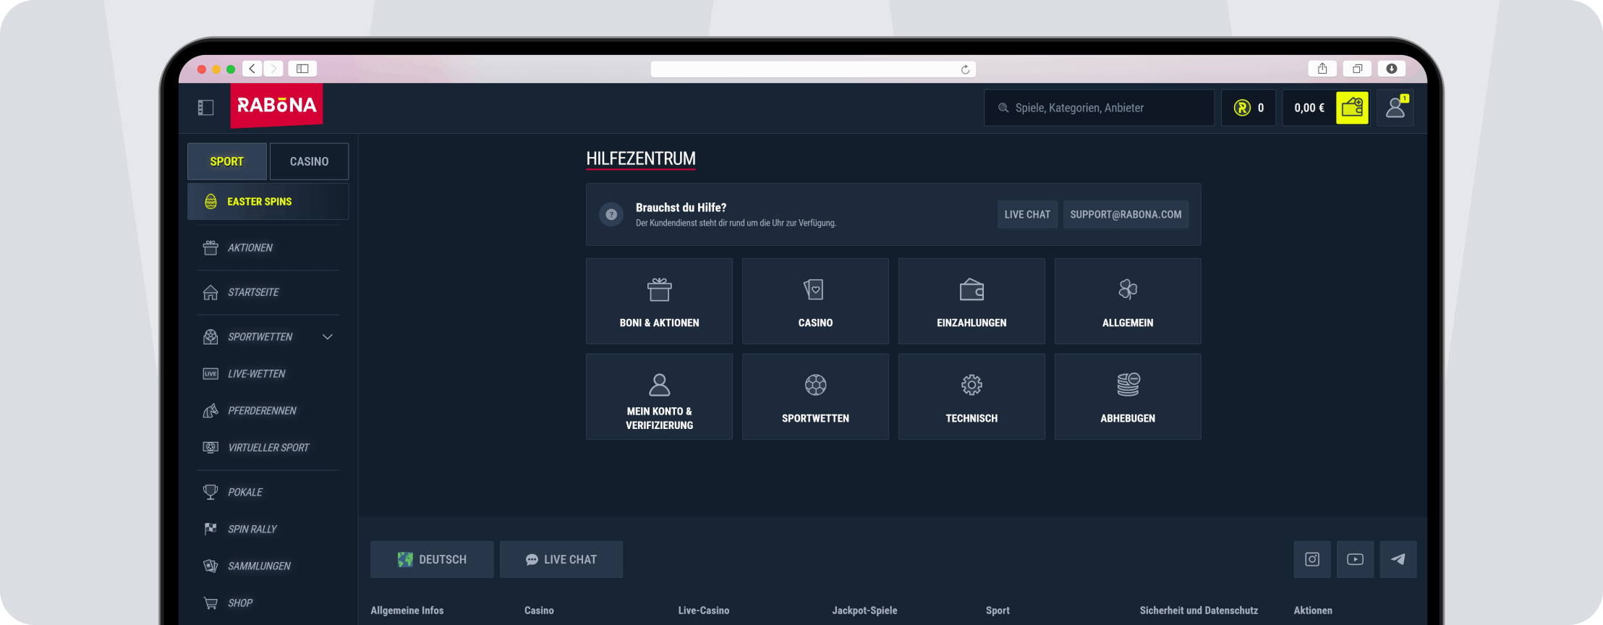The width and height of the screenshot is (1603, 625).
Task: Start Live Chat in help banner
Action: coord(1027,214)
